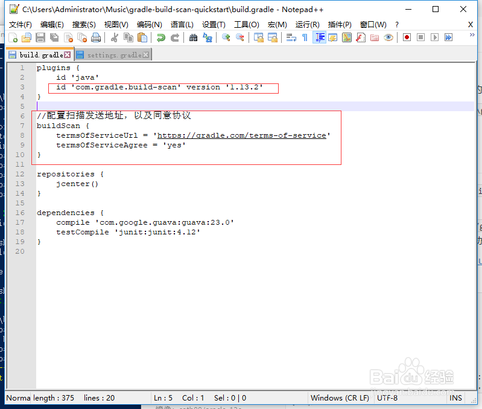Run macro multiple times icon

[x=448, y=37]
